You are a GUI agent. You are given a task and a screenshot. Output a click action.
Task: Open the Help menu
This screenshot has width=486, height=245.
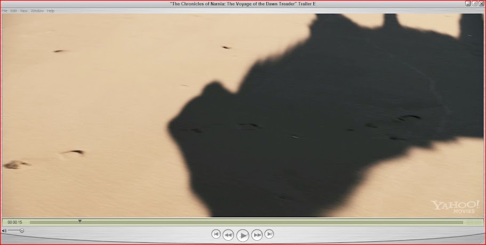(51, 11)
